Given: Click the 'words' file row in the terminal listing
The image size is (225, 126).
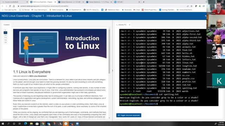Looking at the screenshot, I should [154, 91].
